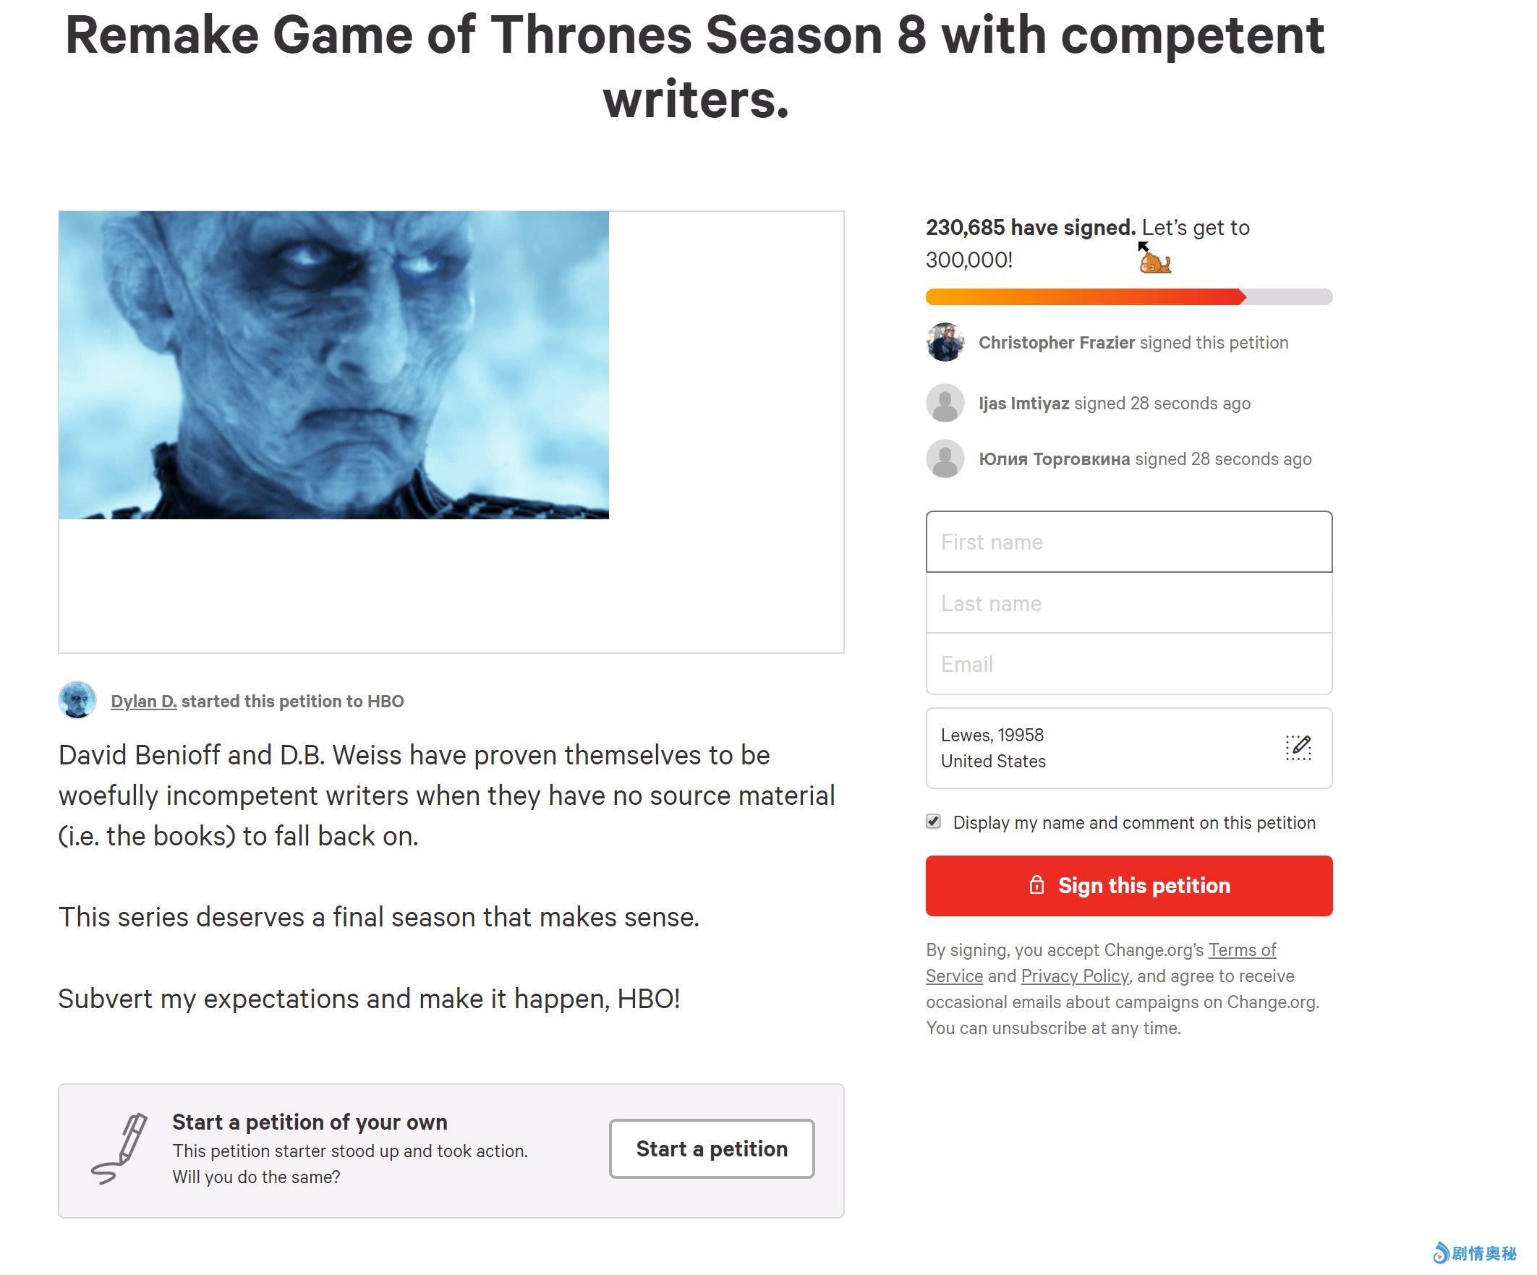Click the lock icon on Sign button

coord(1036,886)
